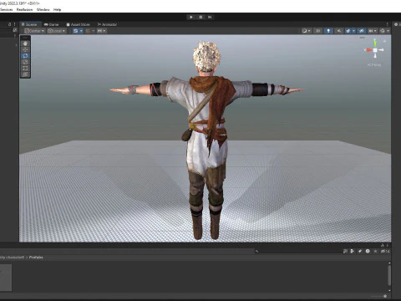Click the center cube of orientation gizmo

tap(375, 50)
